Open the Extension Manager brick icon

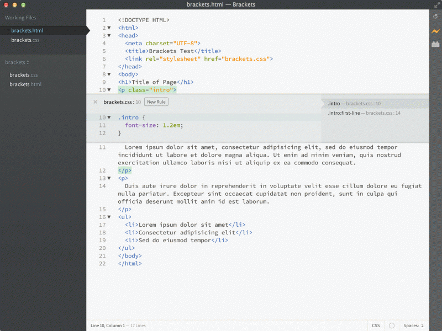point(435,44)
